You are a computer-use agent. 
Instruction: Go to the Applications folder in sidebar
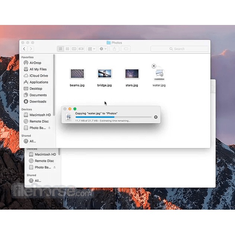(39, 82)
